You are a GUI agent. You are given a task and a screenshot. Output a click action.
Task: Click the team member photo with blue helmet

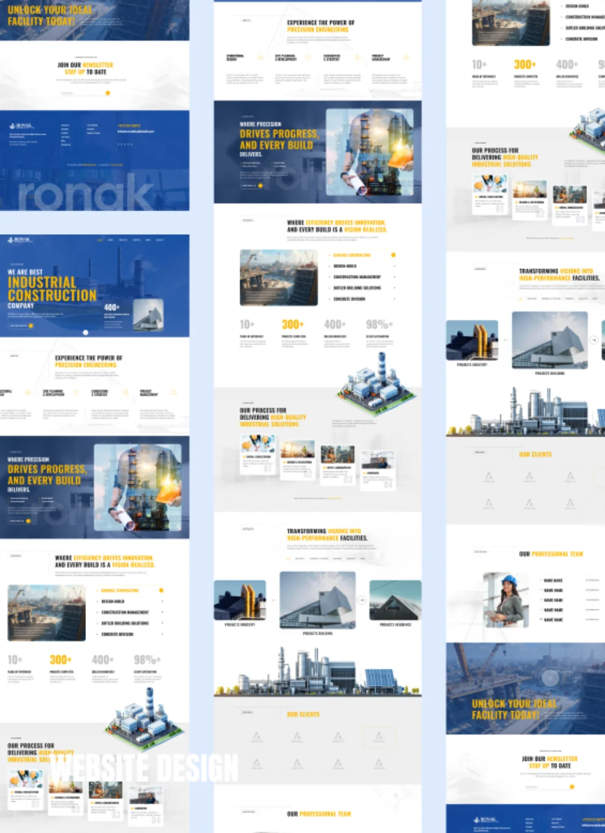pyautogui.click(x=506, y=599)
